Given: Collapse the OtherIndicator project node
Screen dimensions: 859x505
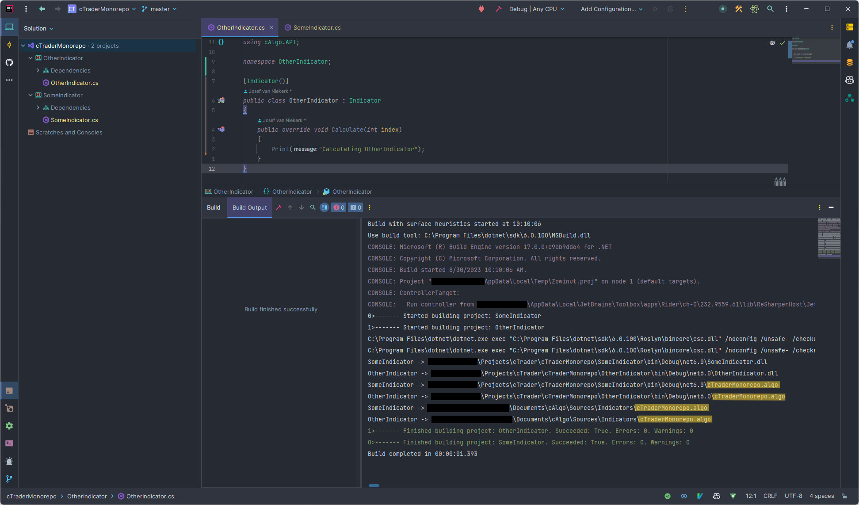Looking at the screenshot, I should pos(31,58).
